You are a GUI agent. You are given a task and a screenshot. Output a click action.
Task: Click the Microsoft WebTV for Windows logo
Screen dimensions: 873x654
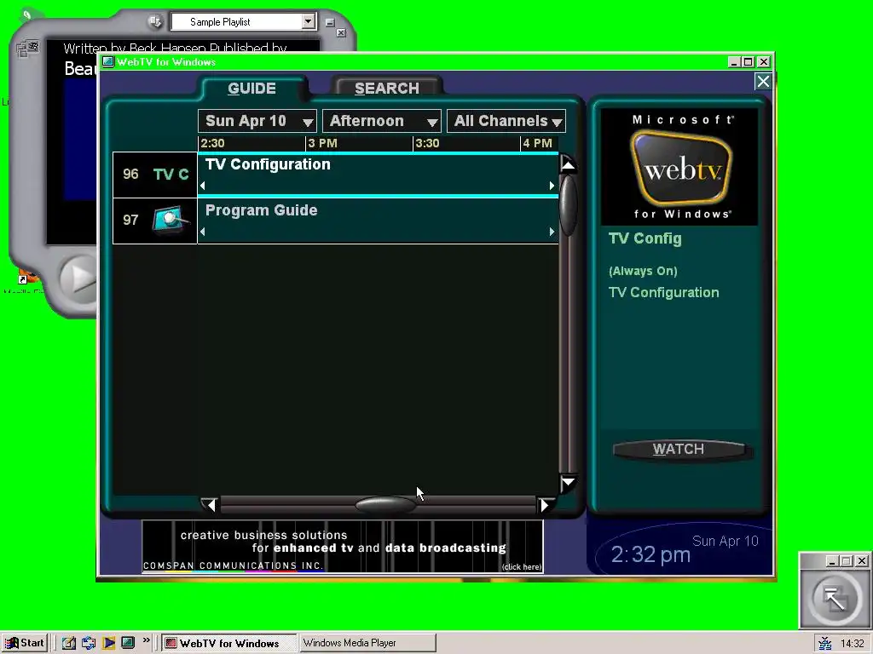pos(679,167)
